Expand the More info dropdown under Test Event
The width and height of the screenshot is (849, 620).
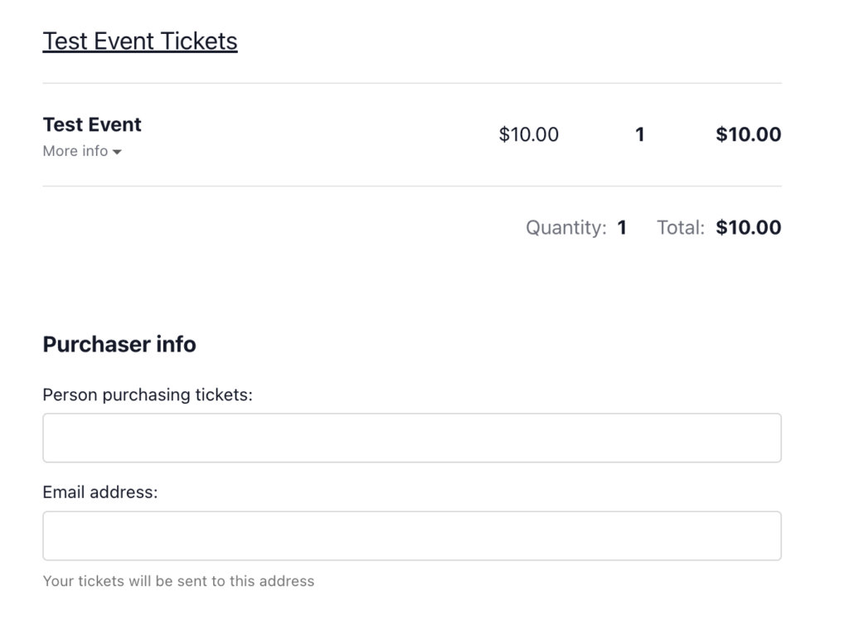80,151
